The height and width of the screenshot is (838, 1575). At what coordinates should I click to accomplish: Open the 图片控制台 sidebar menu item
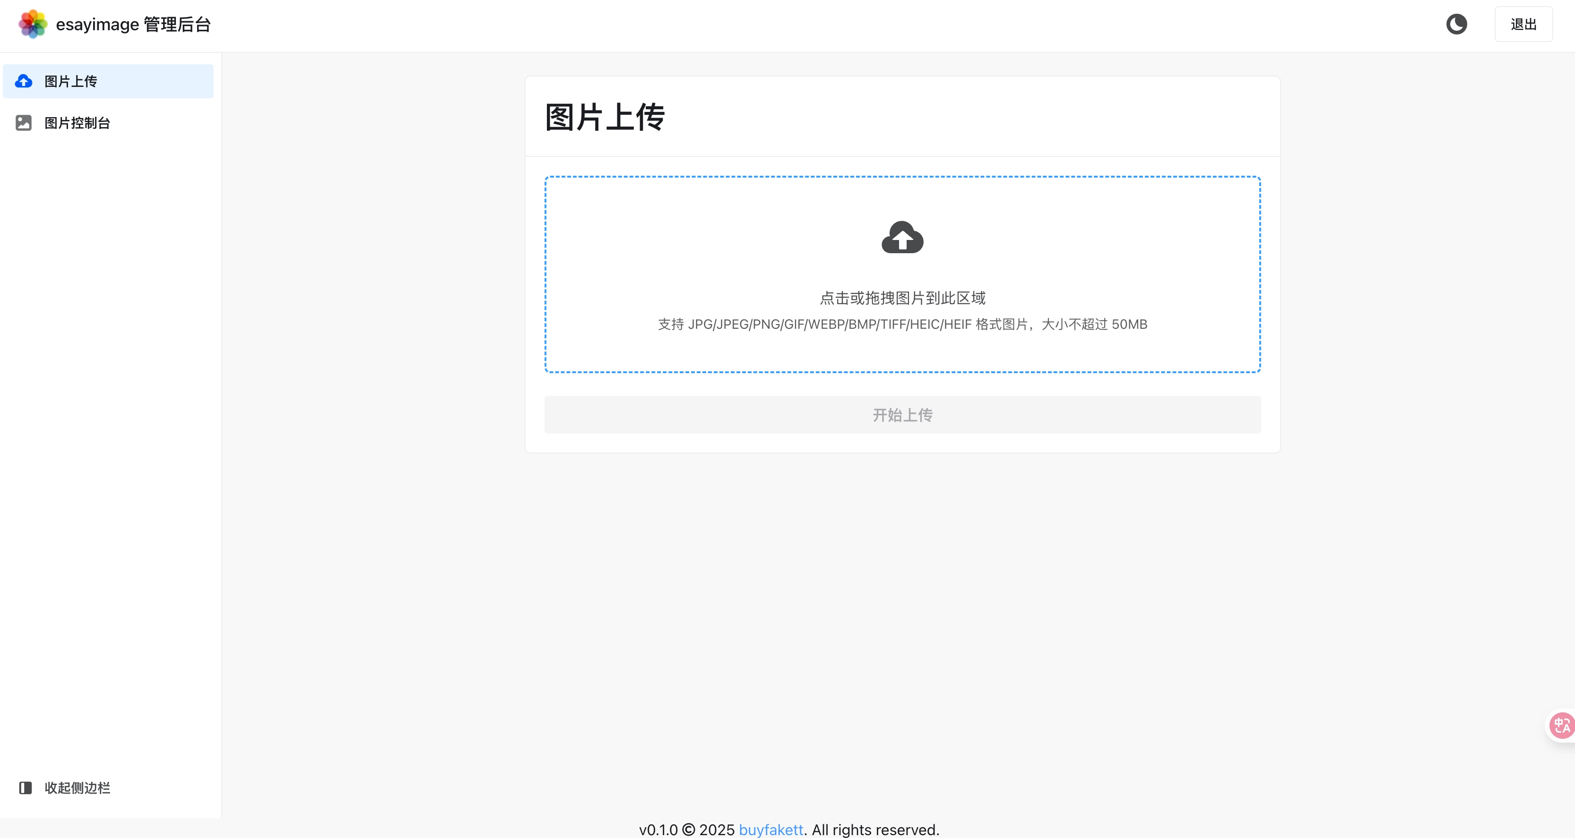point(78,123)
